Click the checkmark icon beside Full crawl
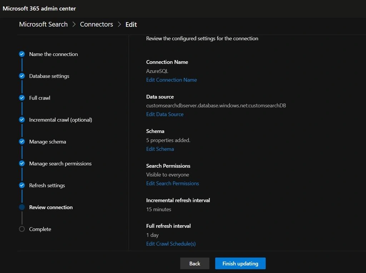Image resolution: width=366 pixels, height=273 pixels. 22,98
